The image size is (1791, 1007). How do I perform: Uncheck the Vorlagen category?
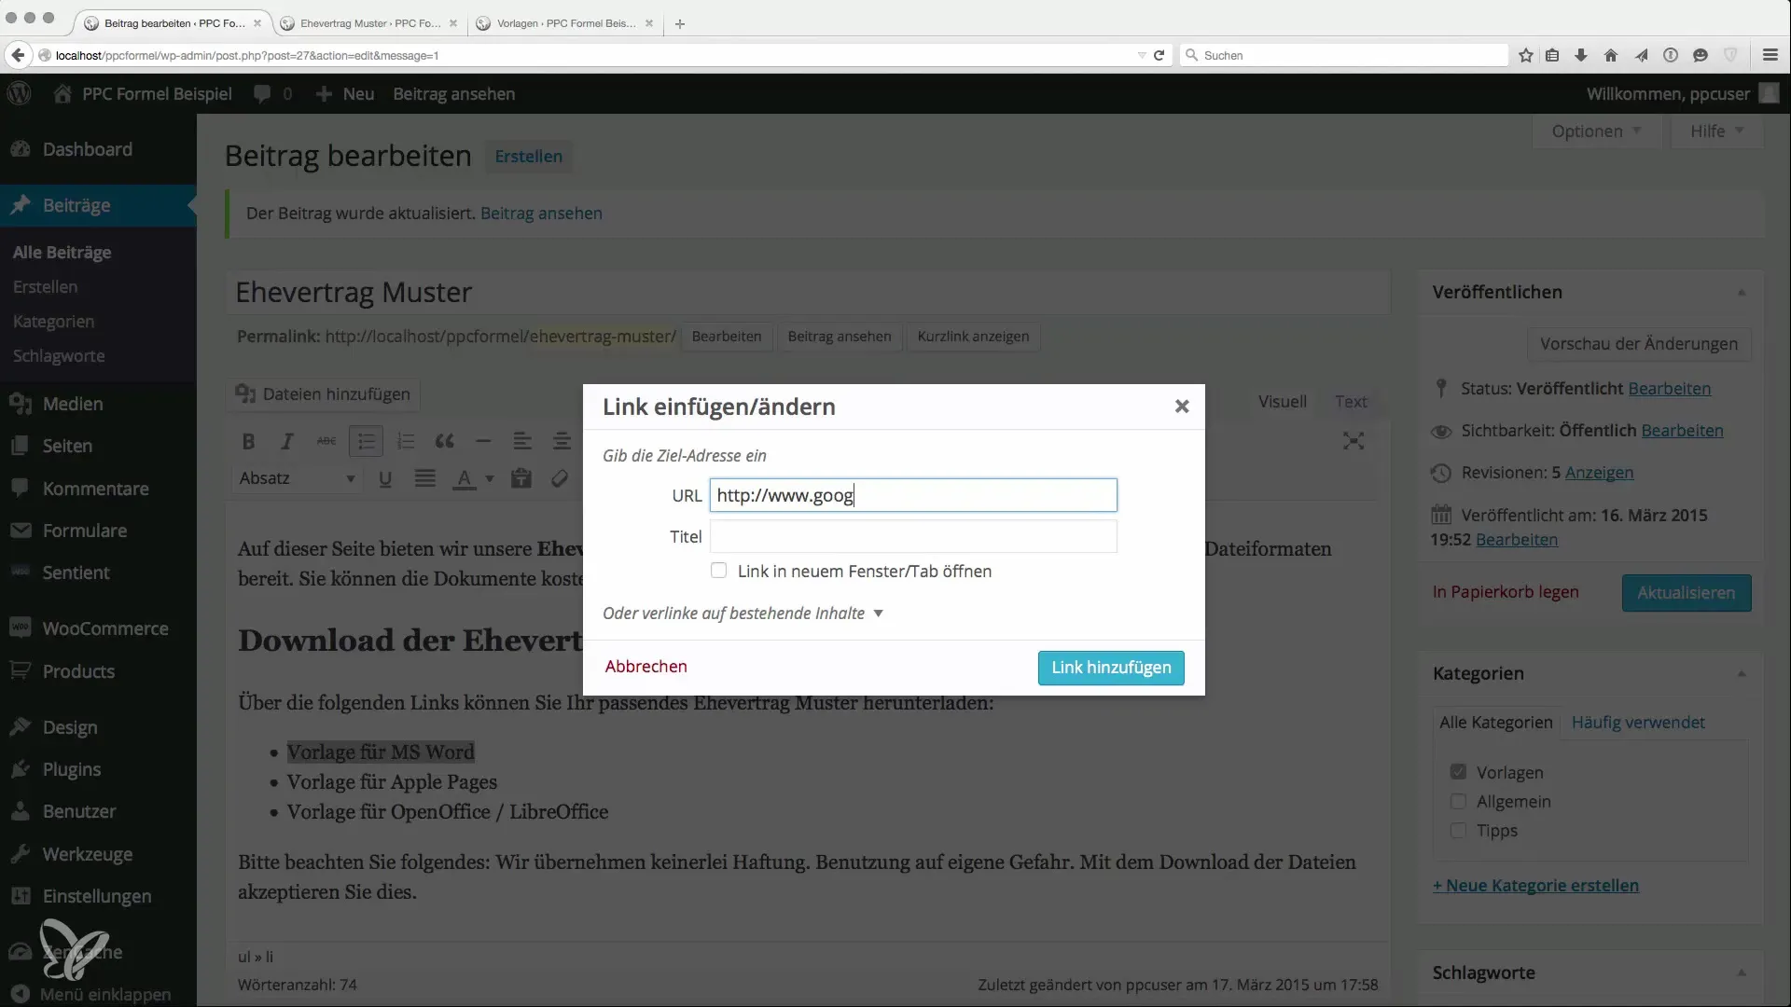(1458, 772)
